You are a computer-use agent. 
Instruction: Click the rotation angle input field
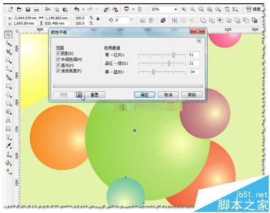coord(121,20)
